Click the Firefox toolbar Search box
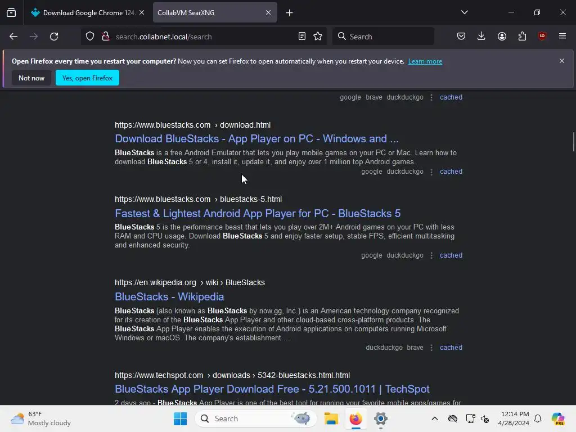Viewport: 576px width, 432px height. coord(383,37)
